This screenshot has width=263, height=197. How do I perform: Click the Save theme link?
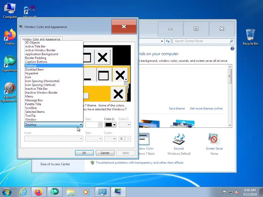(x=177, y=109)
